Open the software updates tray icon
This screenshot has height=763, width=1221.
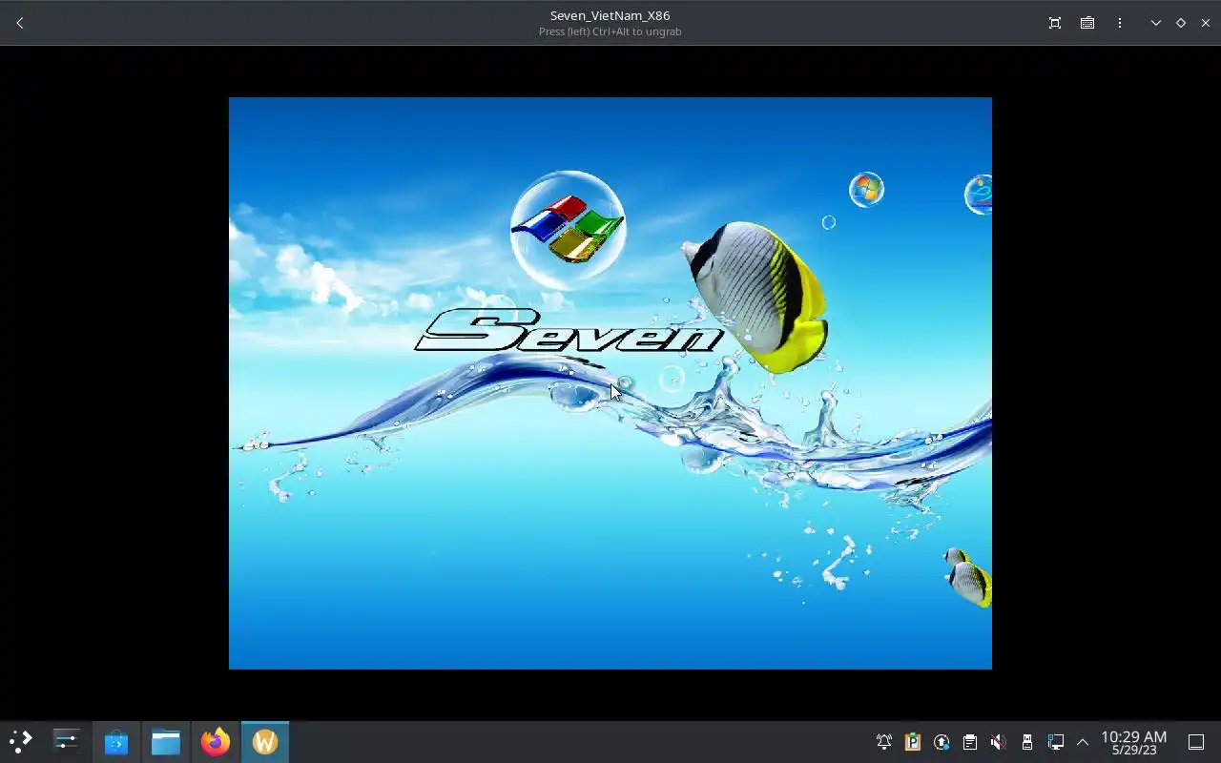pyautogui.click(x=942, y=742)
